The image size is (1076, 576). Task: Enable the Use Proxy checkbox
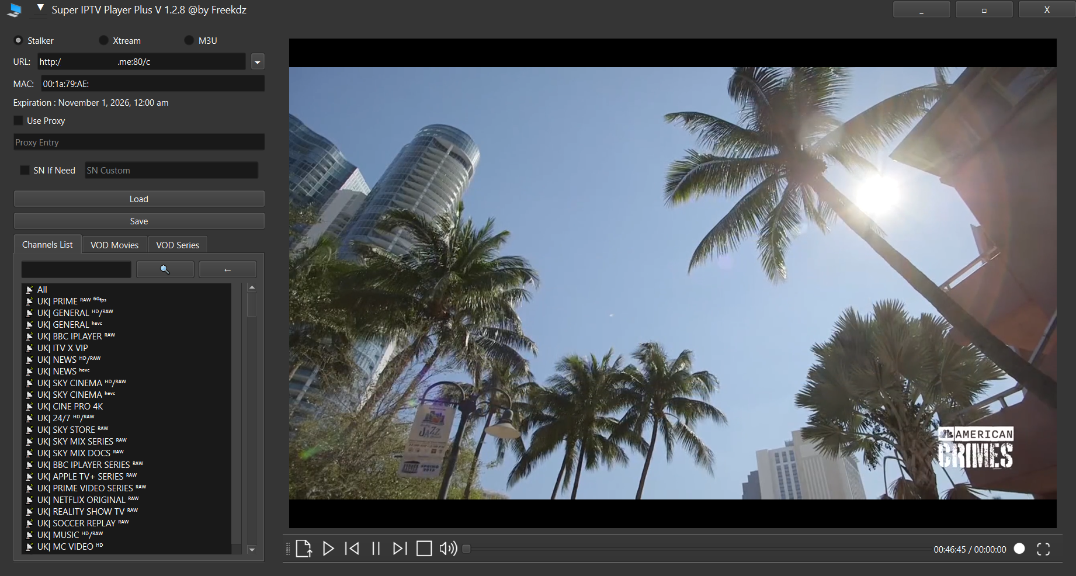pos(19,120)
